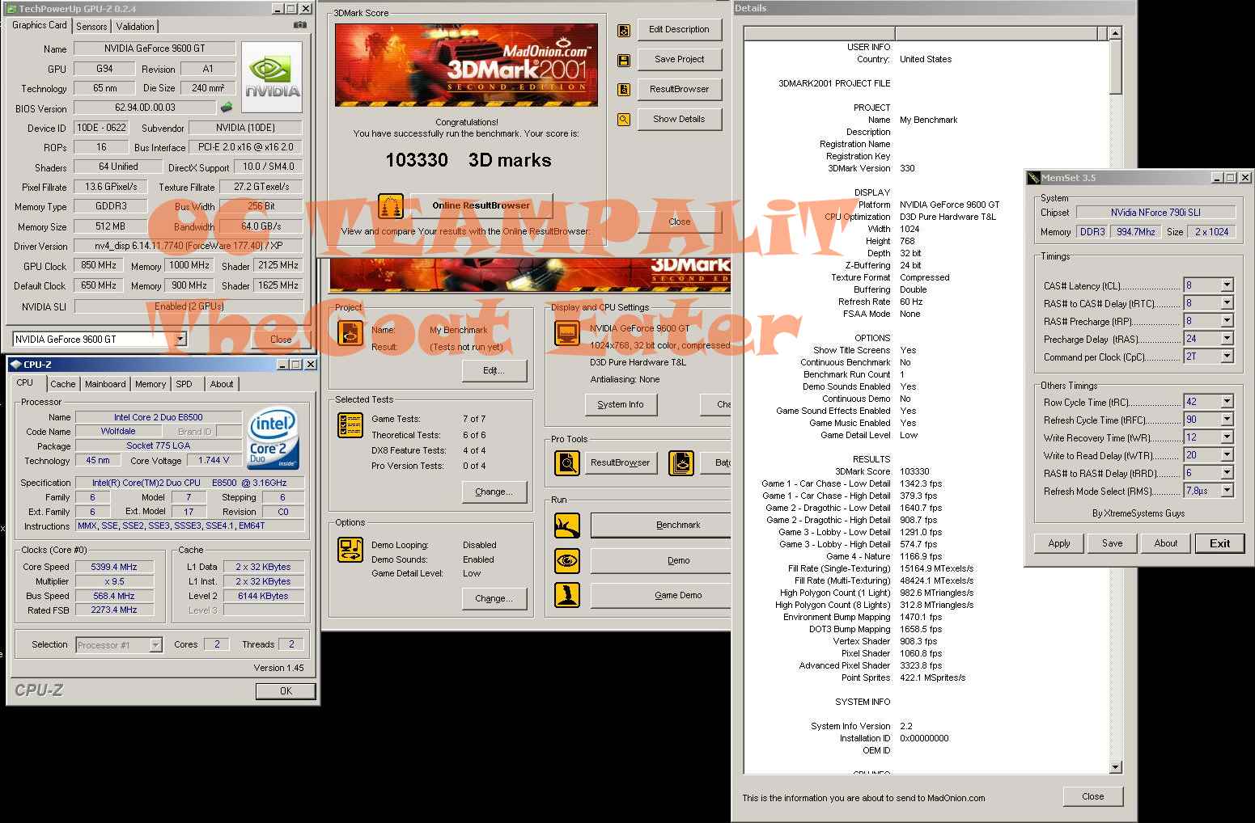Image resolution: width=1255 pixels, height=823 pixels.
Task: Switch to the Validation tab in GPU-Z
Action: pyautogui.click(x=135, y=27)
